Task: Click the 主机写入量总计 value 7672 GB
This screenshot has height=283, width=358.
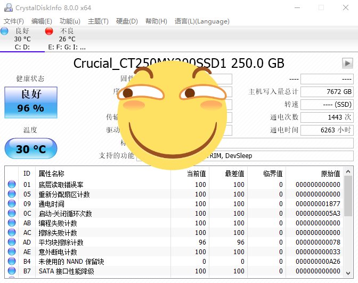Action: (x=327, y=92)
